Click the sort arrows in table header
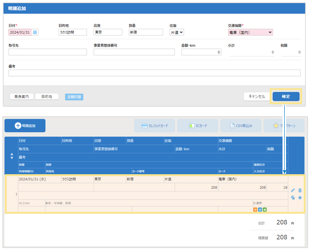This screenshot has width=310, height=250. 12,156
